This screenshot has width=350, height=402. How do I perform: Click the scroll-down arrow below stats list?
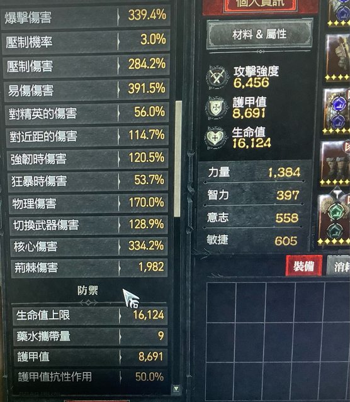(176, 389)
